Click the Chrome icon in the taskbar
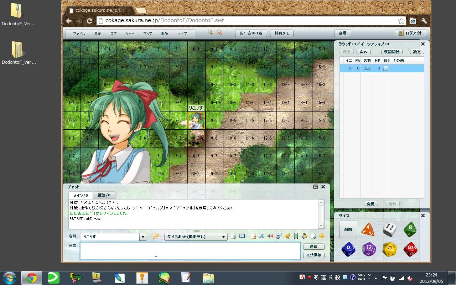This screenshot has height=285, width=456. (x=31, y=278)
